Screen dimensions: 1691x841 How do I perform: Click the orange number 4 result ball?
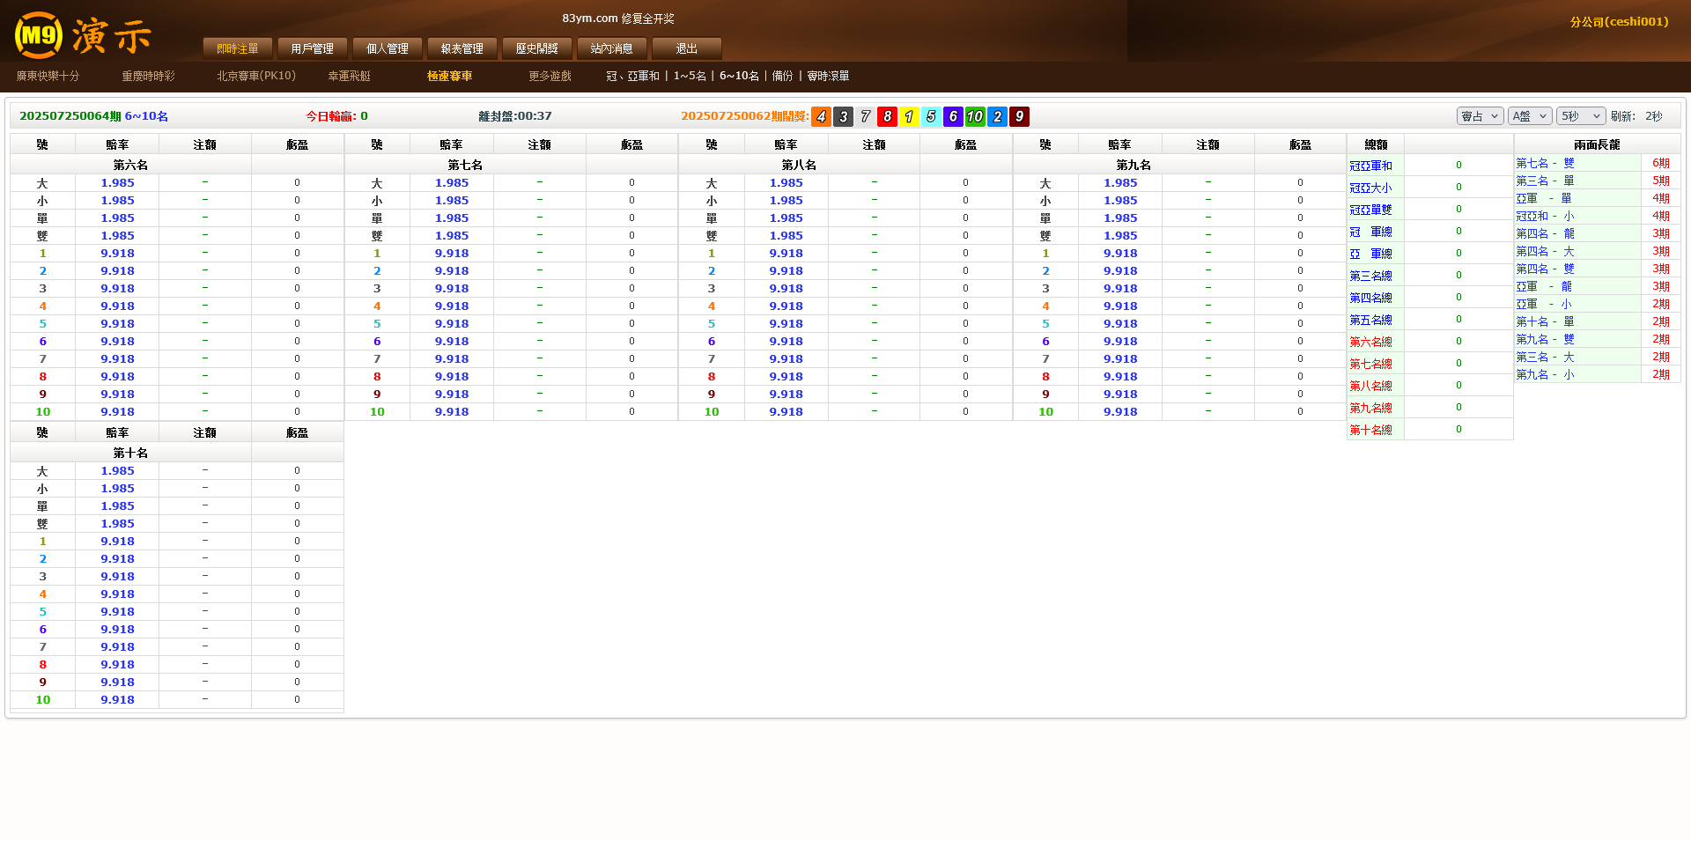(x=821, y=116)
